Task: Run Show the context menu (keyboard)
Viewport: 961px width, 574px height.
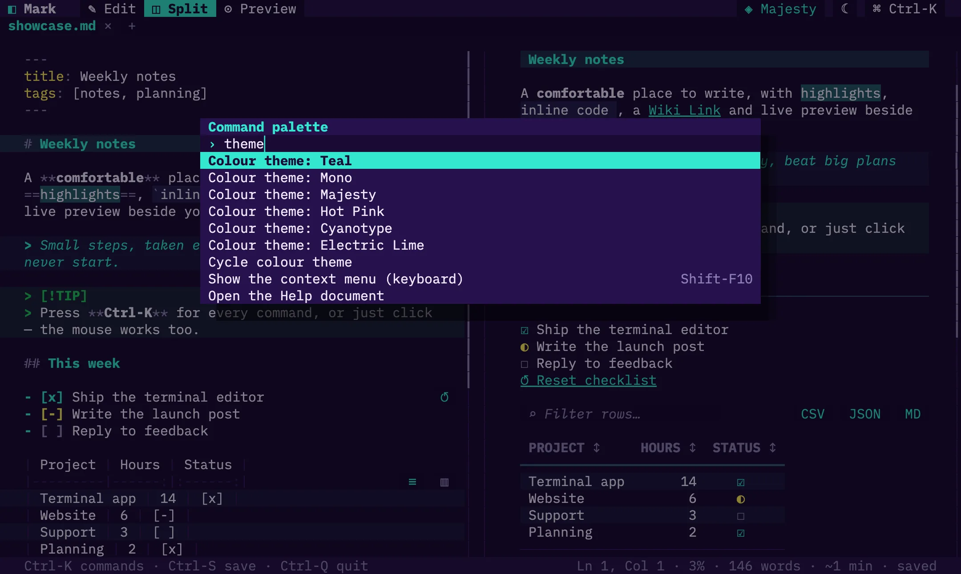Action: (480, 279)
